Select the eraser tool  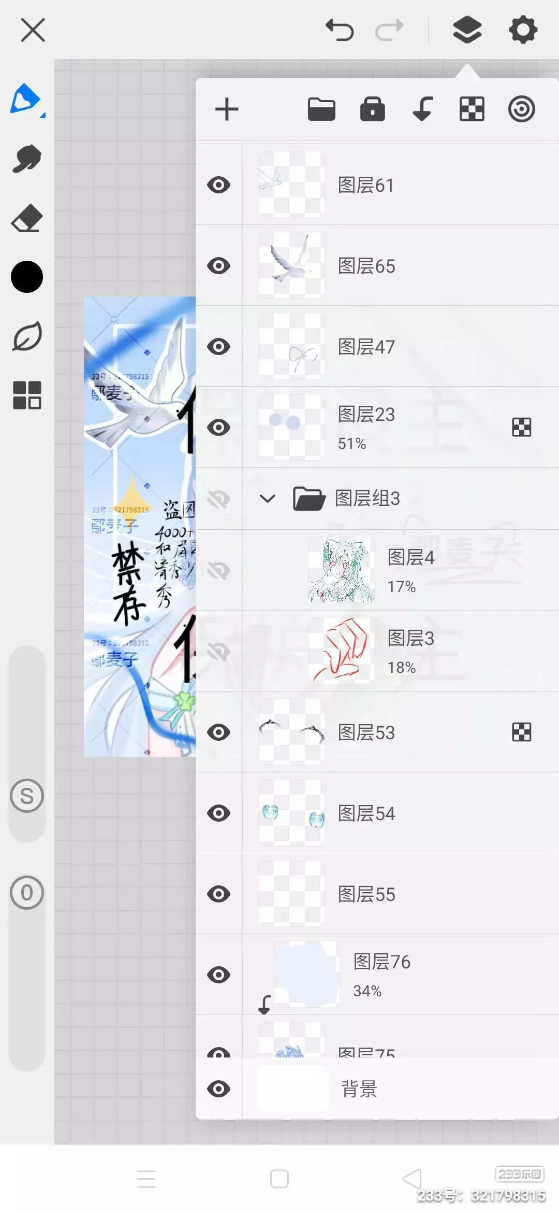(27, 218)
